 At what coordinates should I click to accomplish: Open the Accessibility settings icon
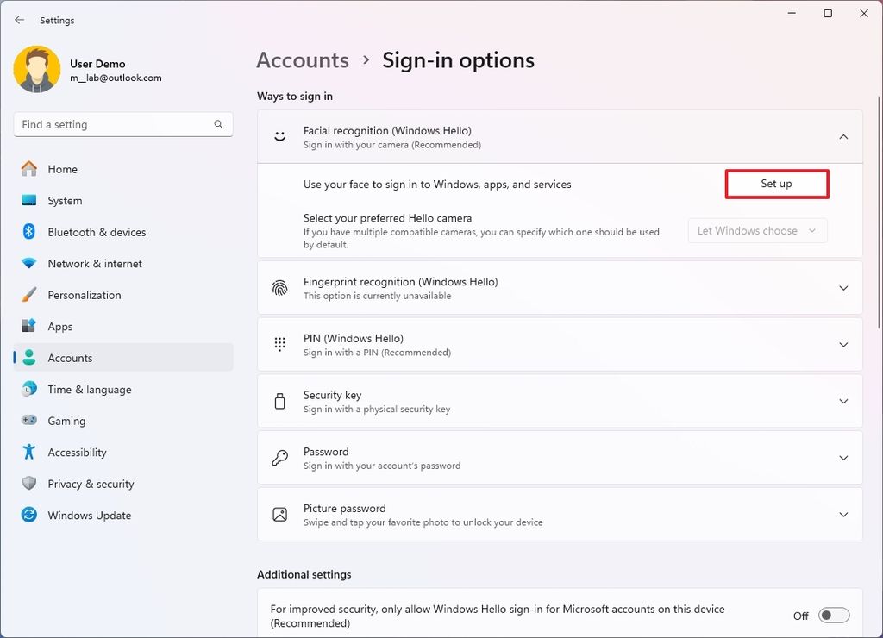pyautogui.click(x=28, y=452)
